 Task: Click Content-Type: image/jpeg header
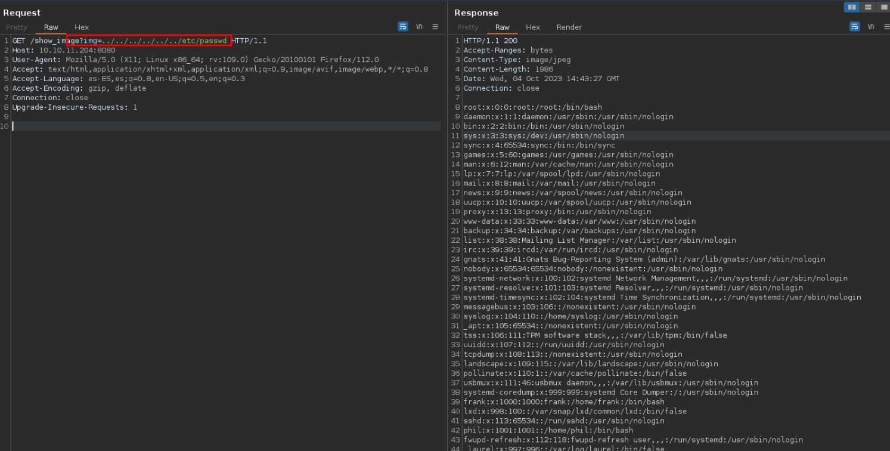517,60
